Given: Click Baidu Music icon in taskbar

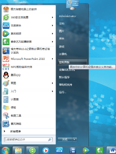Looking at the screenshot, I should point(59,150).
